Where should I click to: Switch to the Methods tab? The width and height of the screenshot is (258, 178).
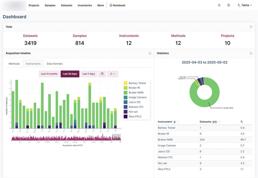point(14,64)
